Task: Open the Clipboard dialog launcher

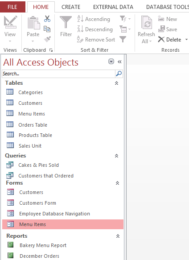Action: (x=51, y=50)
